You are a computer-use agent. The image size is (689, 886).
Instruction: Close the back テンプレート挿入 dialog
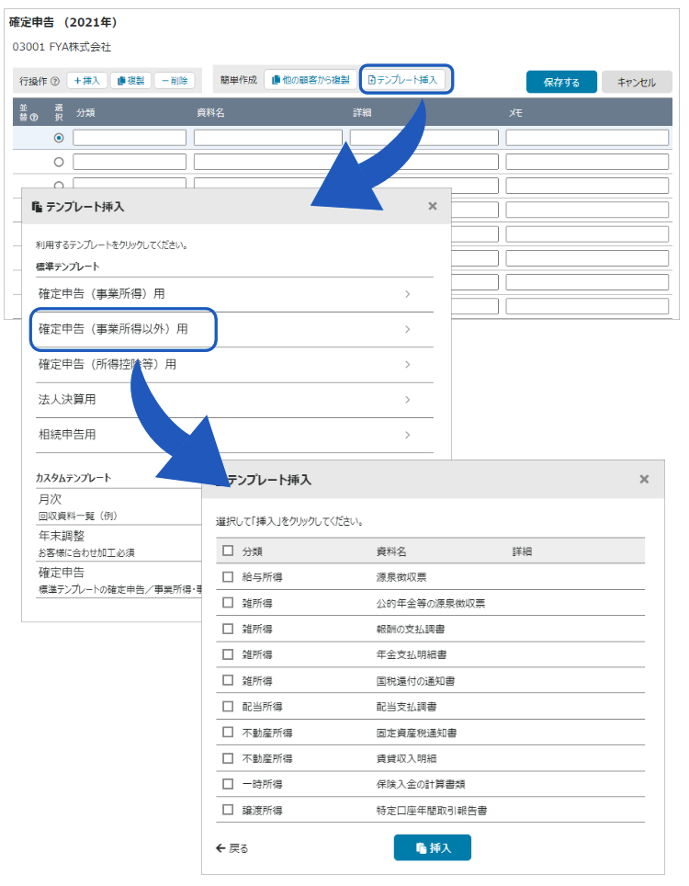(x=433, y=207)
